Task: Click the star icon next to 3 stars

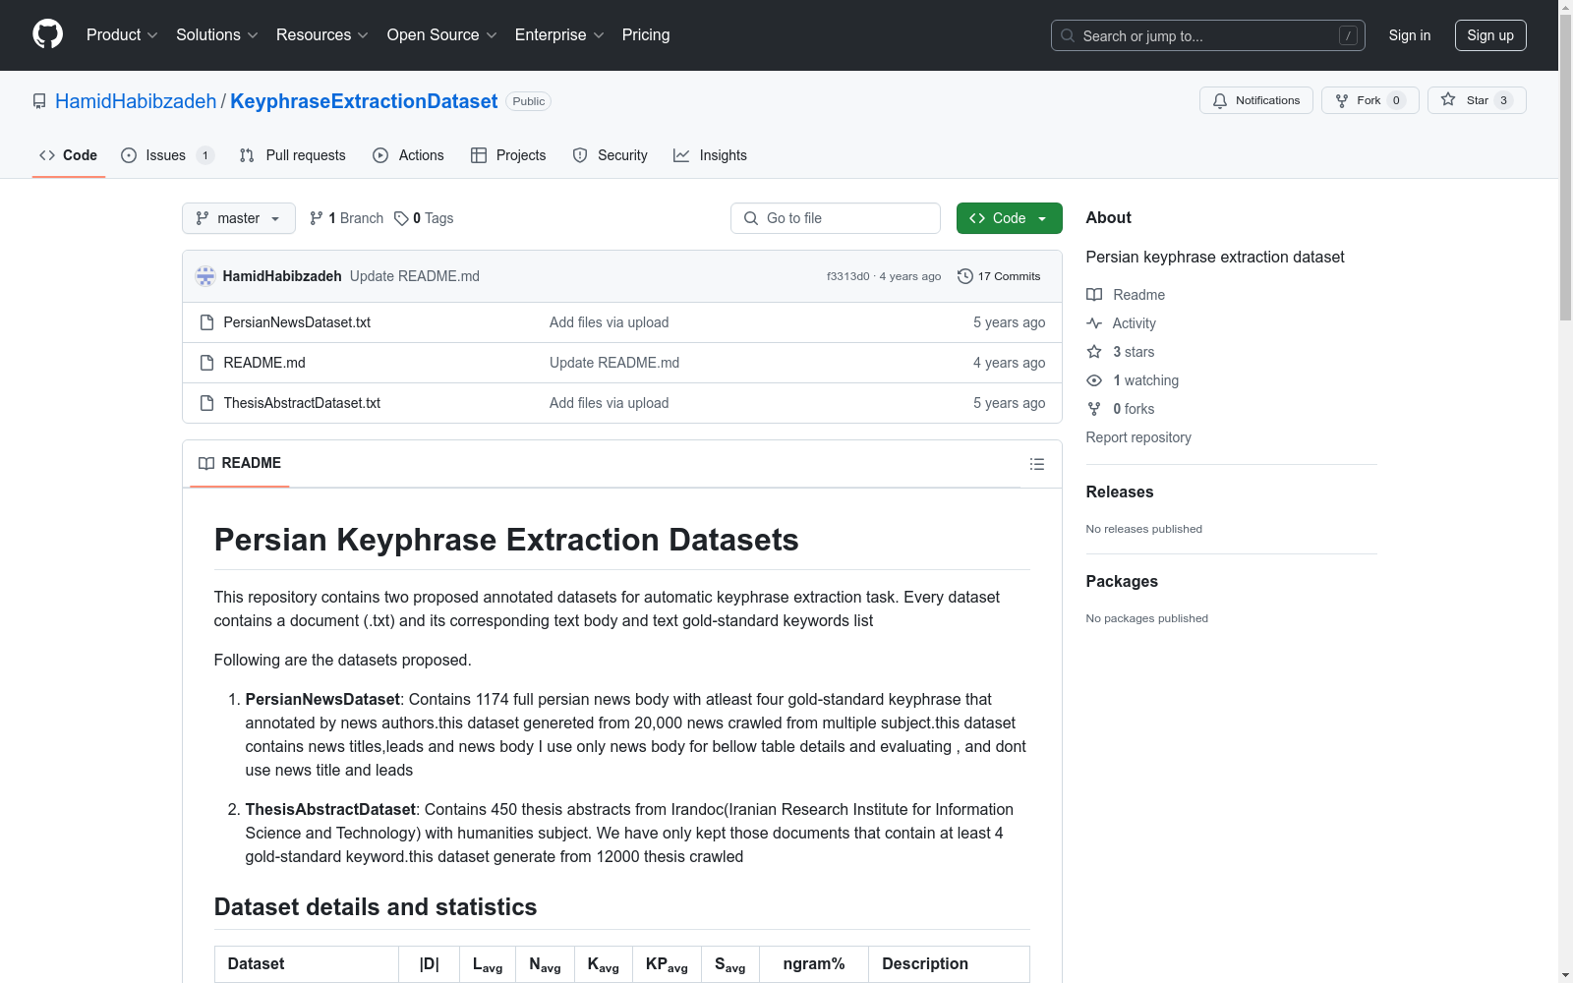Action: [1094, 352]
